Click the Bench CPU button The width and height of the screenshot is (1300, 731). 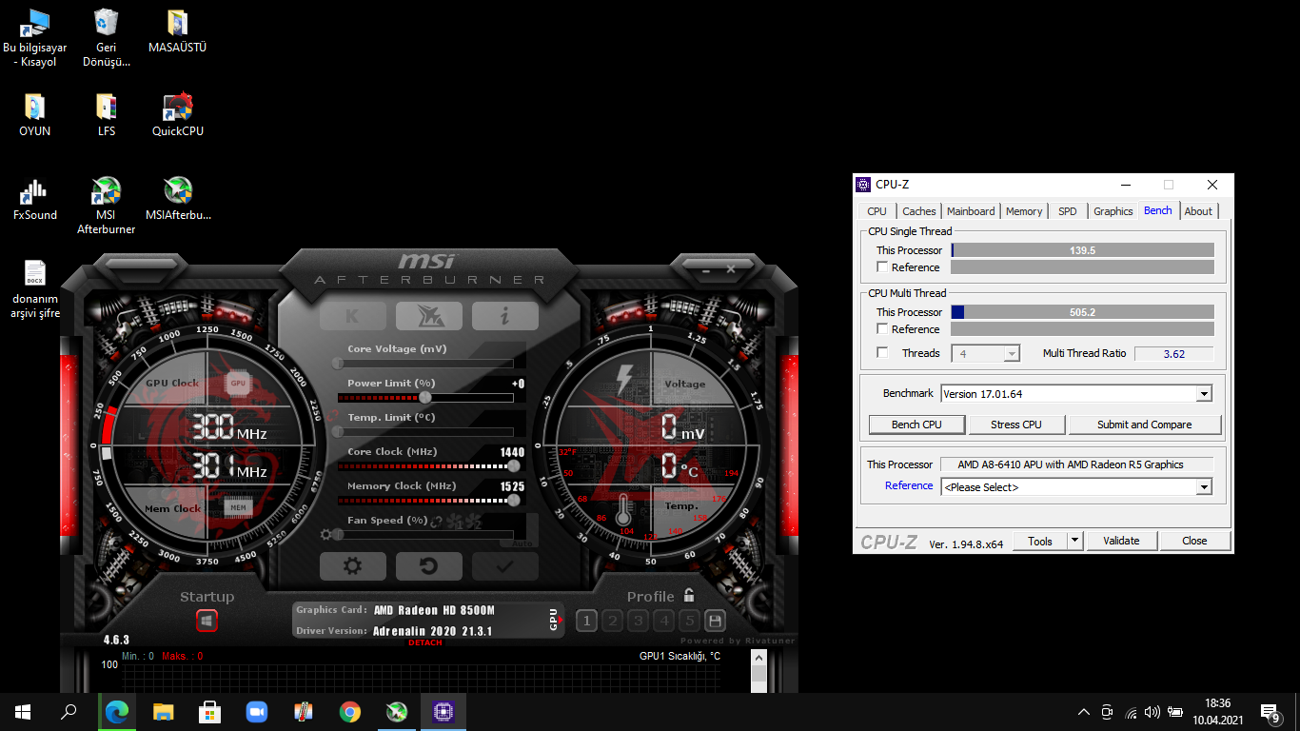click(x=916, y=425)
